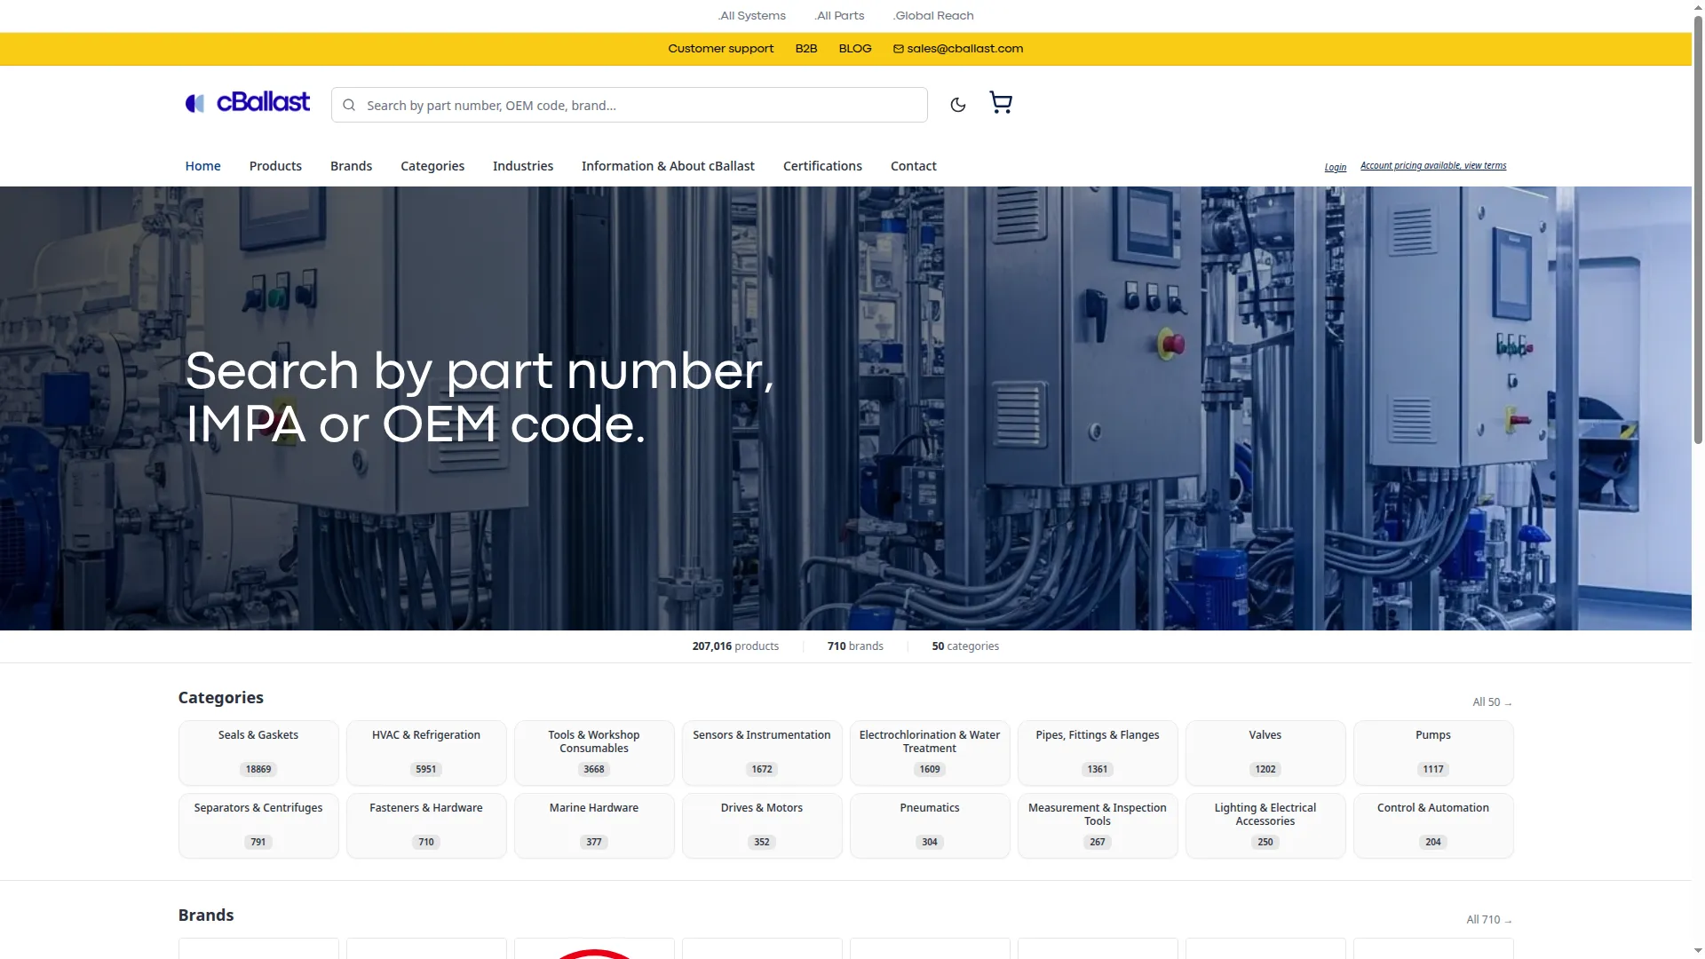
Task: Click the 207,016 products statistic
Action: (735, 646)
